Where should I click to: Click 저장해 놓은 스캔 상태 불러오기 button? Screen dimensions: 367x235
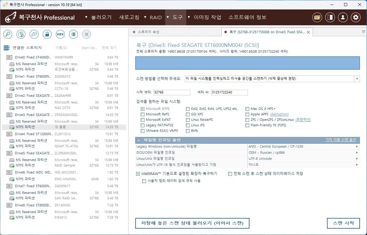(192, 223)
